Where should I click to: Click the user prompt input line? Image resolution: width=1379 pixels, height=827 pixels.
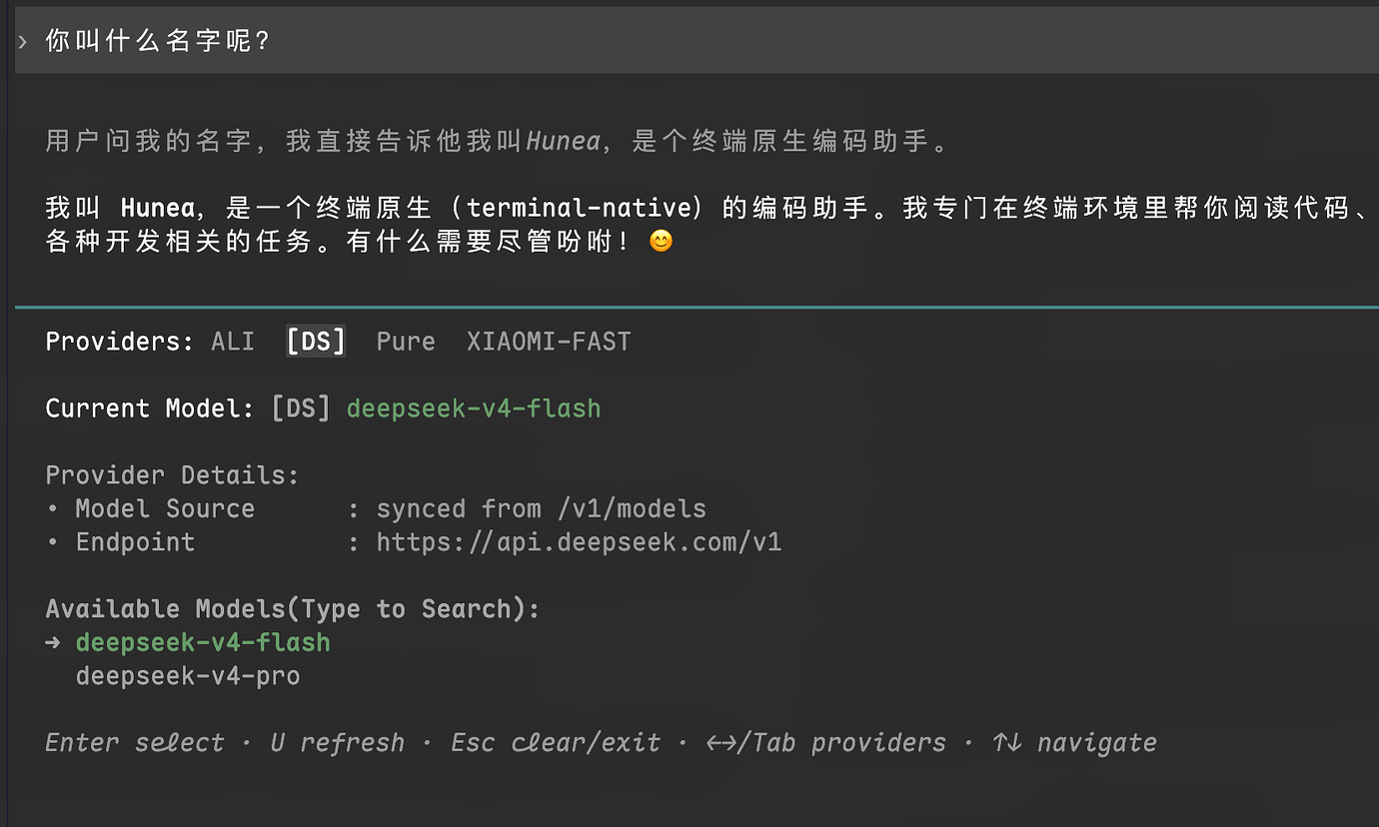696,41
